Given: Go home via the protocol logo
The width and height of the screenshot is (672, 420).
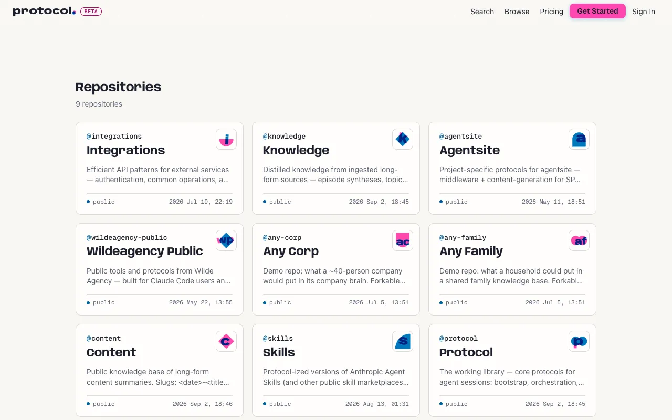Looking at the screenshot, I should coord(45,11).
